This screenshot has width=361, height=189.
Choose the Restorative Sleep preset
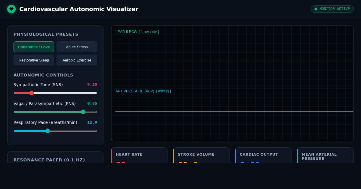click(34, 60)
